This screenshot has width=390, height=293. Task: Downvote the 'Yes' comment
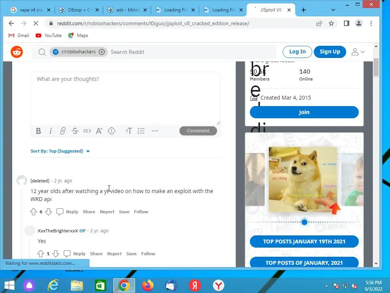point(56,254)
